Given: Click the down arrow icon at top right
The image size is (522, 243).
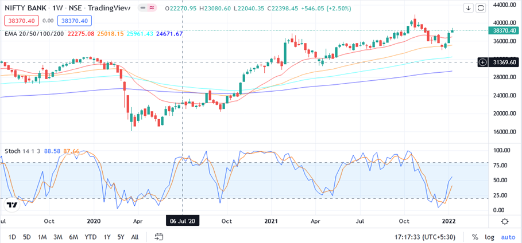Looking at the screenshot, I should tap(469, 8).
